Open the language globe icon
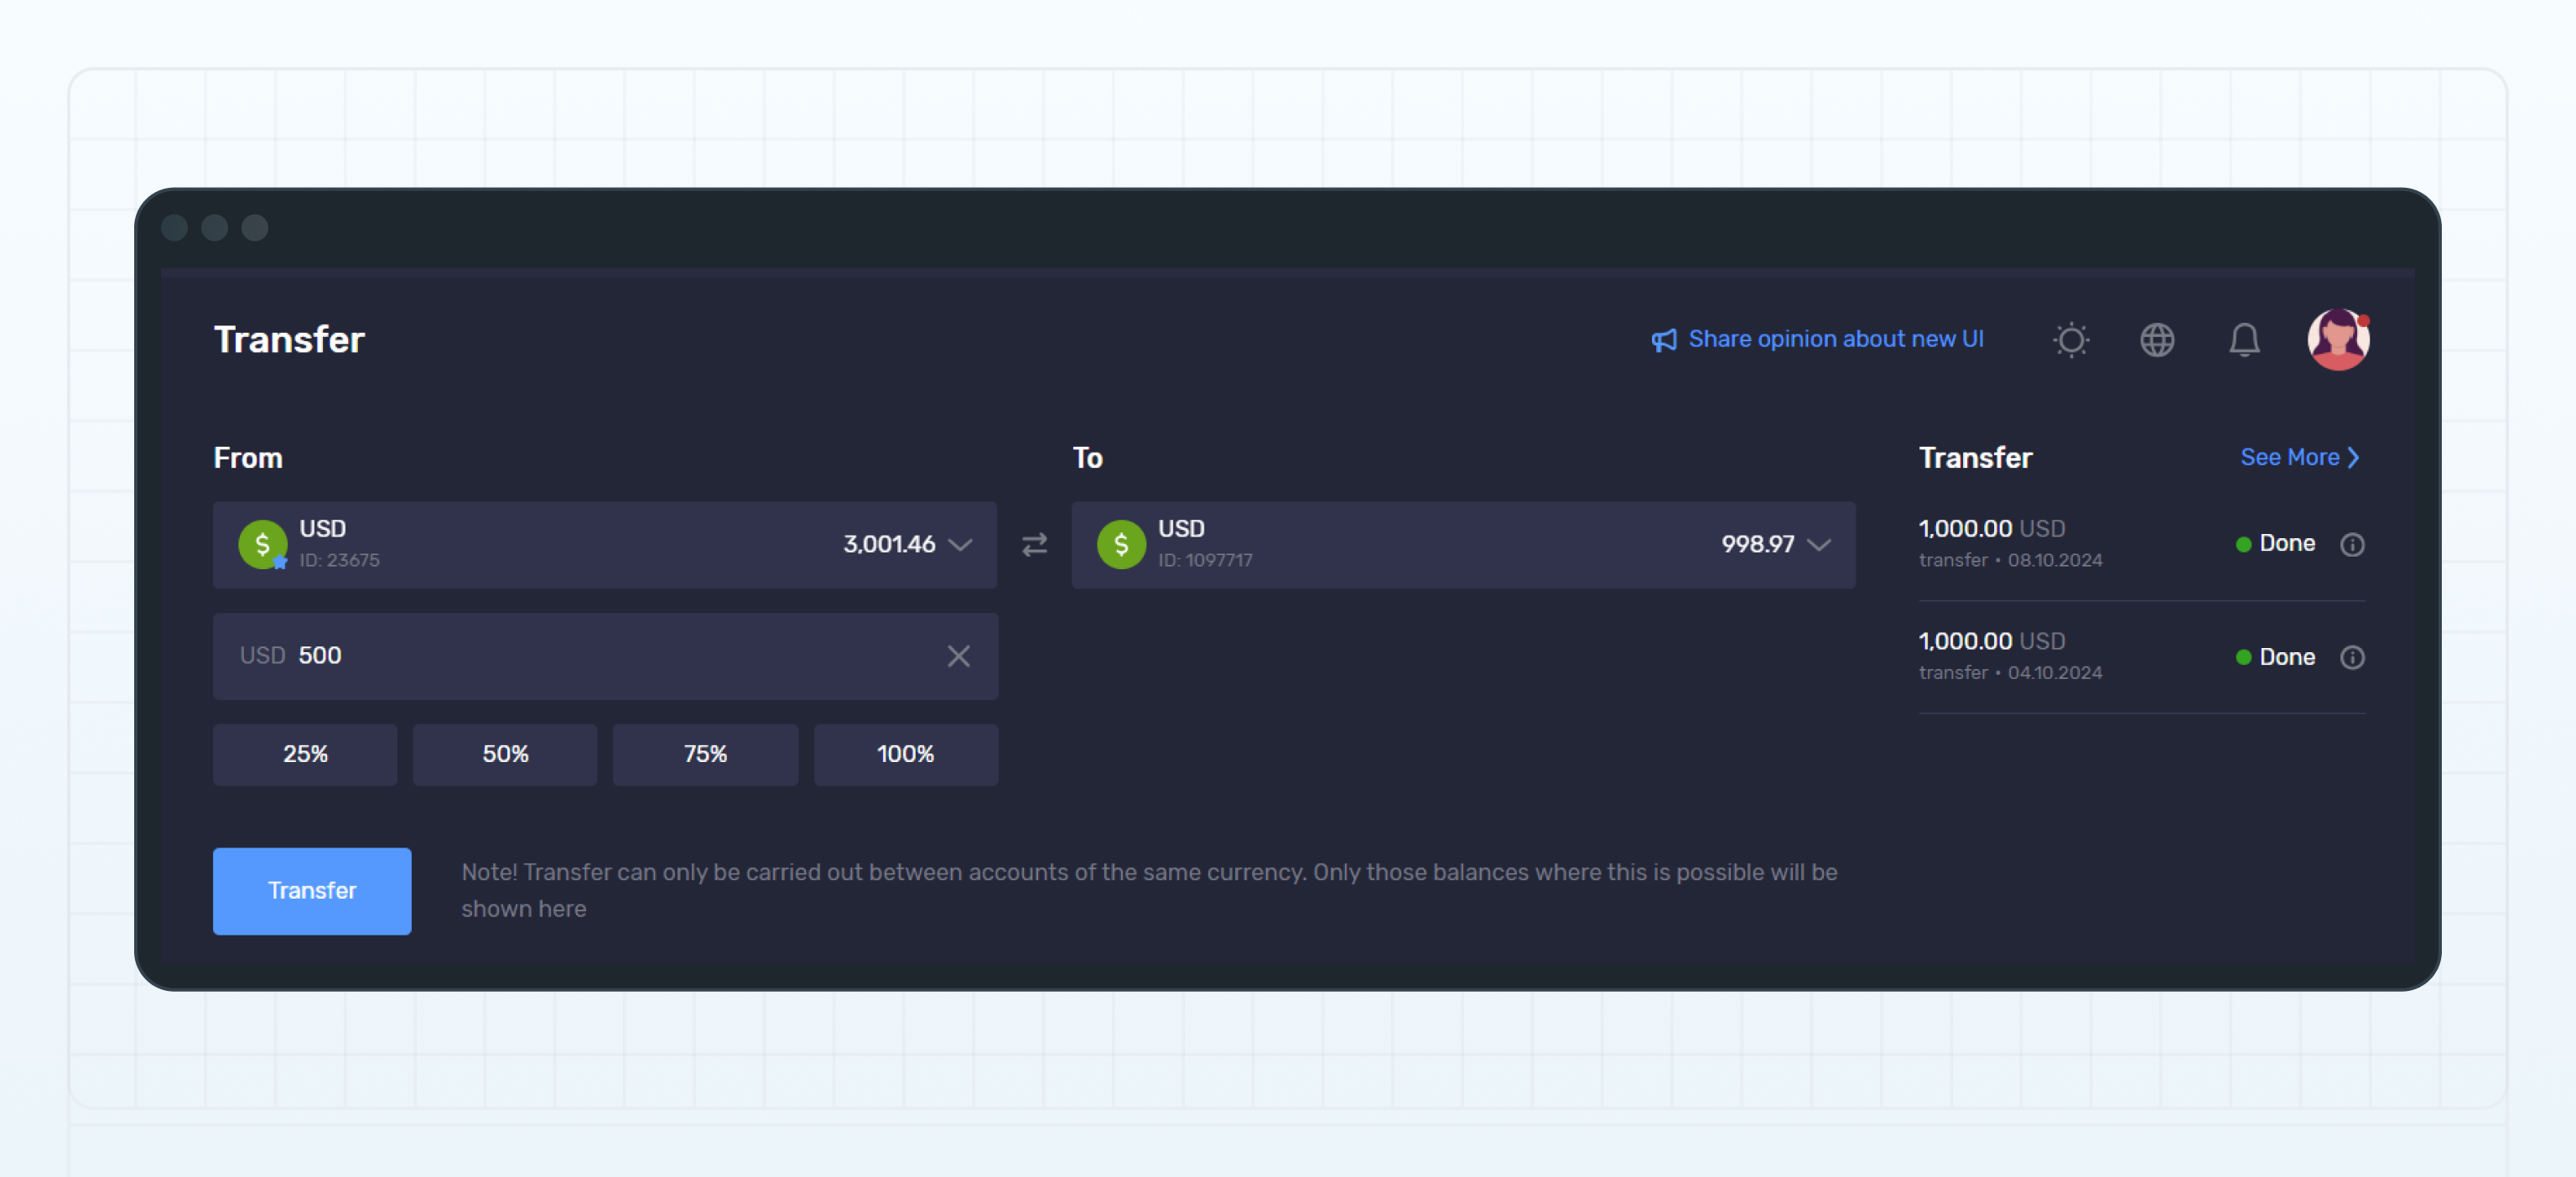 click(x=2157, y=340)
